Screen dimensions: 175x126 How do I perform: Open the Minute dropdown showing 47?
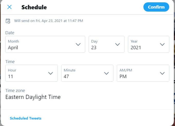point(87,73)
